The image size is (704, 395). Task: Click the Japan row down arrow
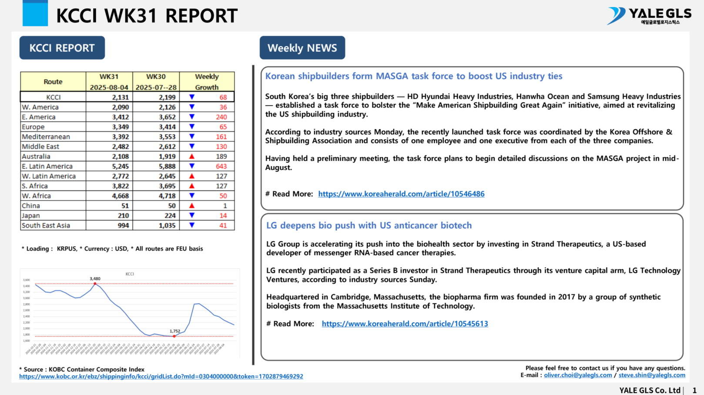point(192,215)
